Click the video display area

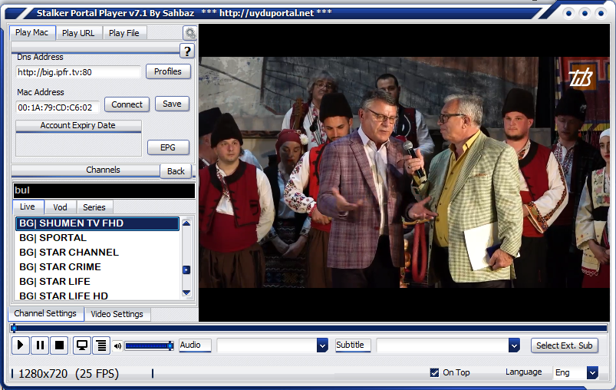[404, 173]
